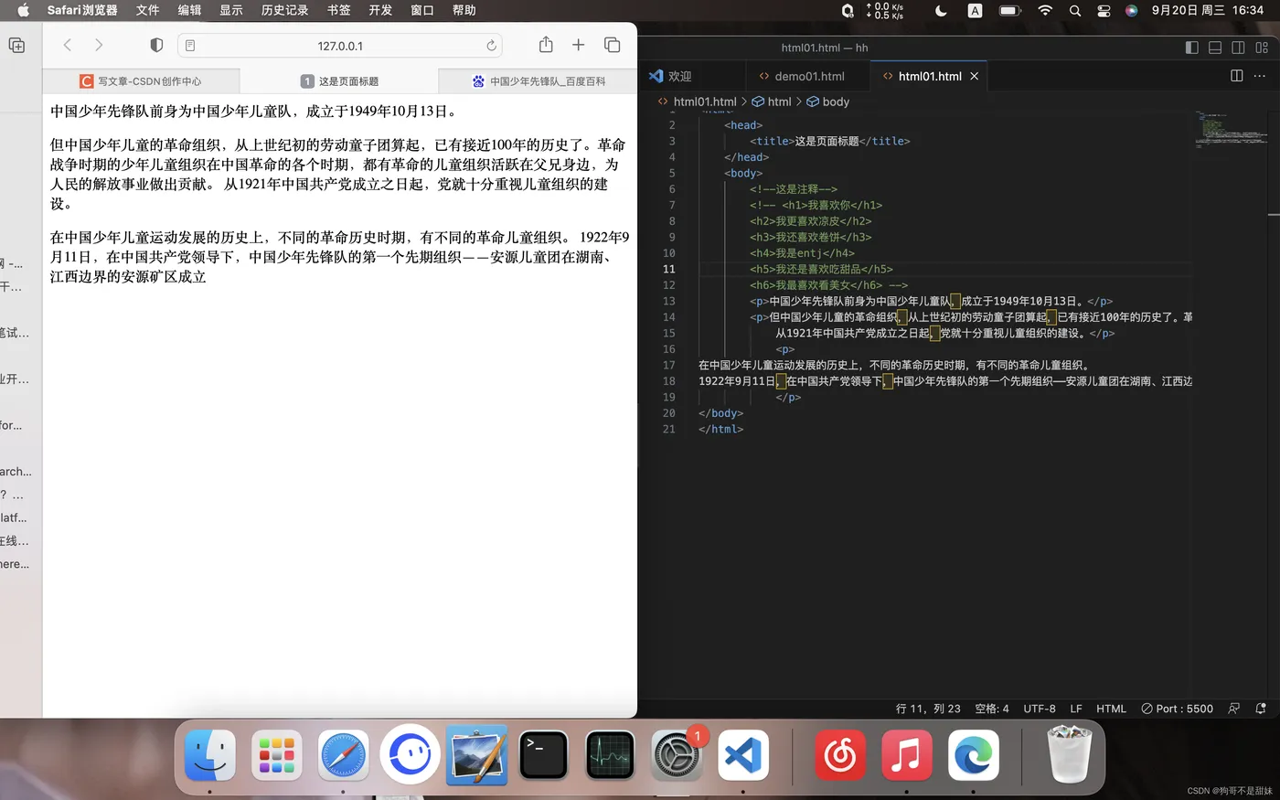This screenshot has width=1280, height=800.
Task: Toggle VS Code secondary side bar
Action: coord(1238,48)
